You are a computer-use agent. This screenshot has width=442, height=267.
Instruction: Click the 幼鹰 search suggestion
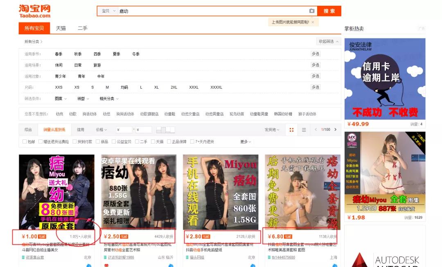point(59,114)
